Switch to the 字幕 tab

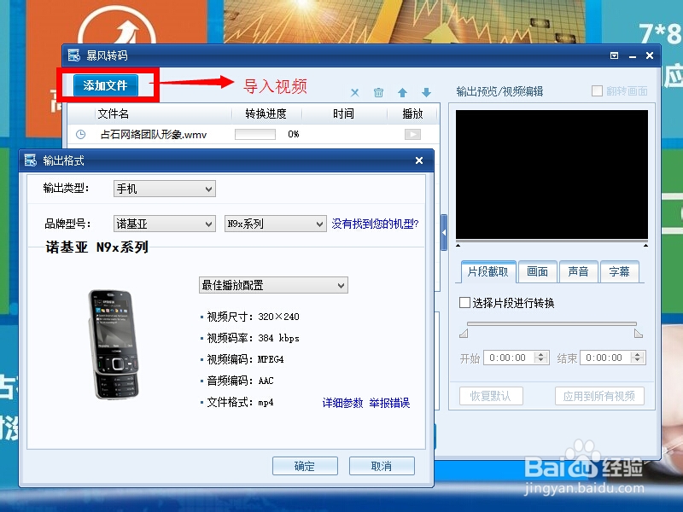point(620,271)
